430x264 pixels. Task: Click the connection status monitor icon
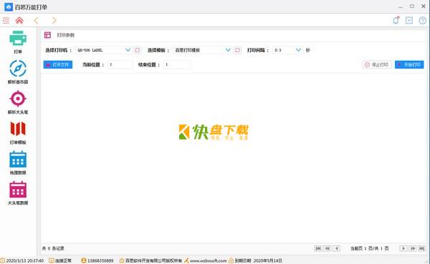[52, 260]
